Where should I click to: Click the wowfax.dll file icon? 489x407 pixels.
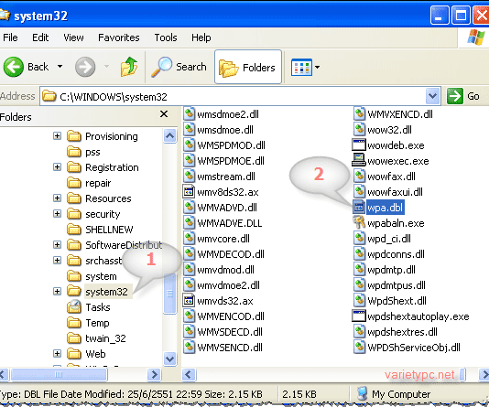[359, 177]
